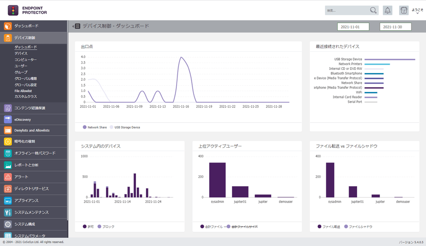Click the ユーザー submenu link

[21, 66]
